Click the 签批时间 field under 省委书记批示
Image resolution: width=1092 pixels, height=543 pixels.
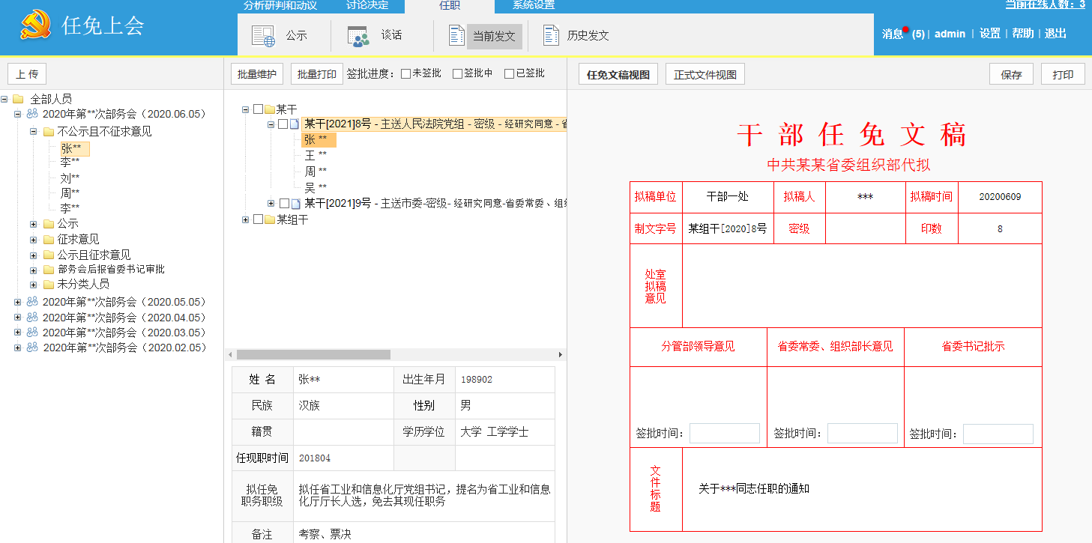tap(998, 434)
